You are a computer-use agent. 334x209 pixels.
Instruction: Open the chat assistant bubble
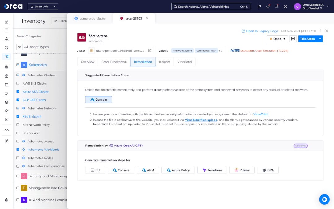tap(324, 199)
